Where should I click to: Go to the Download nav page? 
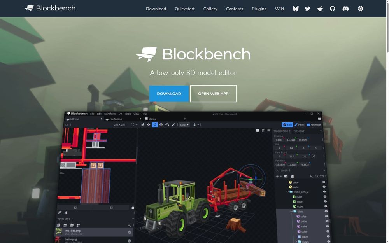156,9
